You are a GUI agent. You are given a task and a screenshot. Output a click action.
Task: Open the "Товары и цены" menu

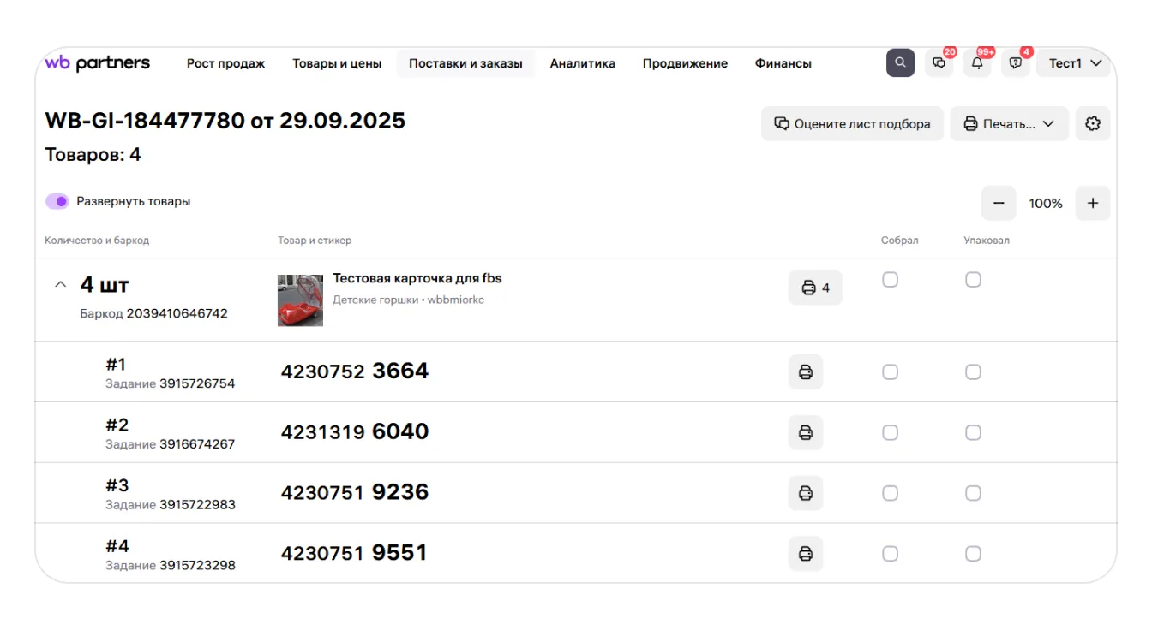click(337, 63)
